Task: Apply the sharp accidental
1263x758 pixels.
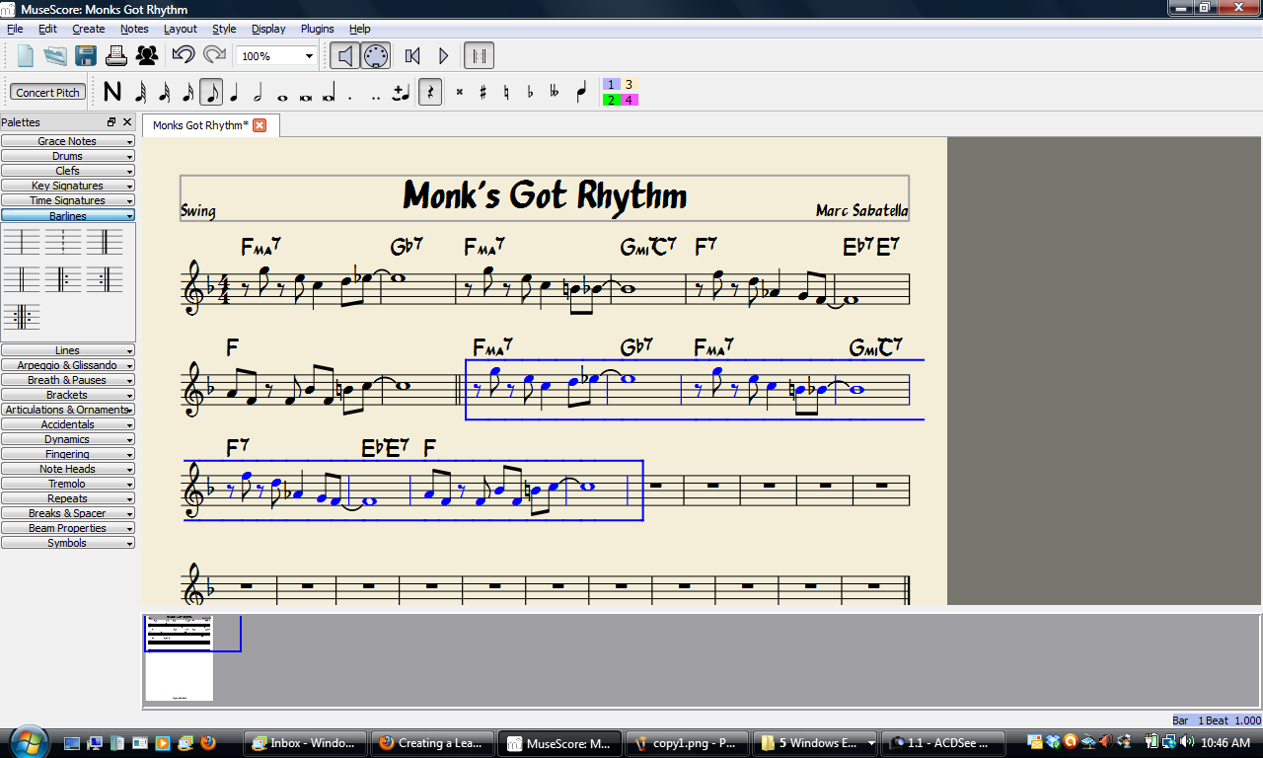Action: [x=483, y=93]
